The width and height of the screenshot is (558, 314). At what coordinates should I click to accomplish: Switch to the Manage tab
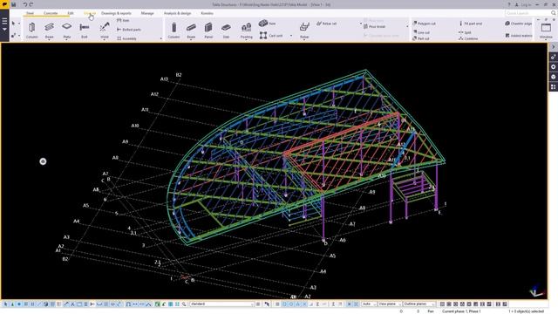pos(147,13)
